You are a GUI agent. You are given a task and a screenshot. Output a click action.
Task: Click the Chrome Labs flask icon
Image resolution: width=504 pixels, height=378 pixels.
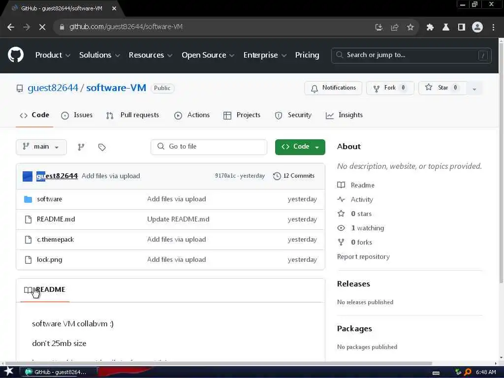tap(446, 28)
